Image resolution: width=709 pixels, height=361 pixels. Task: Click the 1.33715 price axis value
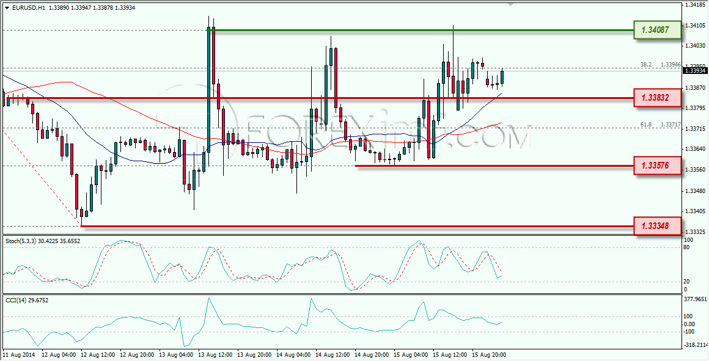tap(696, 129)
